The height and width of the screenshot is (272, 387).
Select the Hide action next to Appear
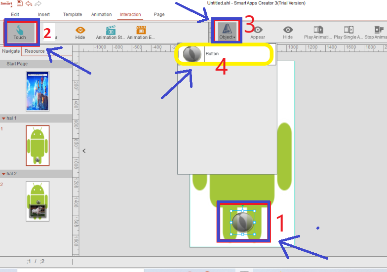[288, 33]
